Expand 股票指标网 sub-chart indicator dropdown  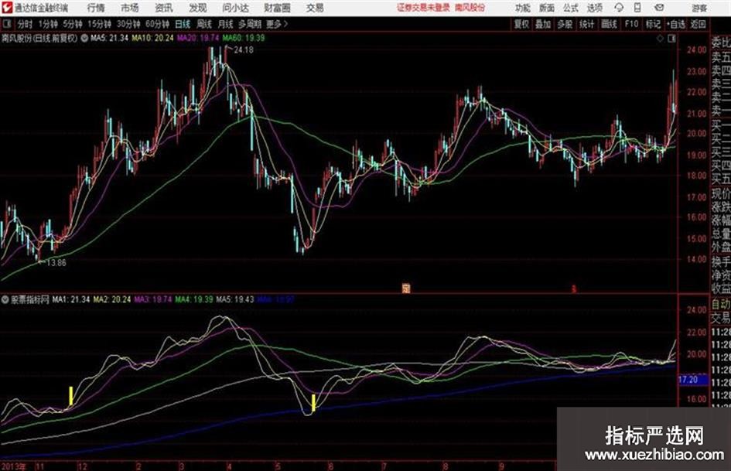click(5, 299)
